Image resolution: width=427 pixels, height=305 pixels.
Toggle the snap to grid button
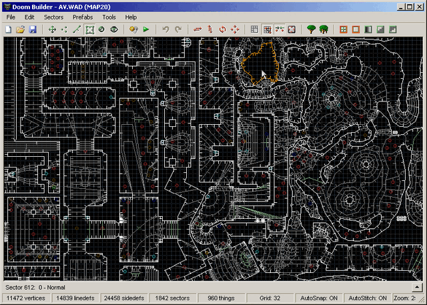(x=267, y=29)
